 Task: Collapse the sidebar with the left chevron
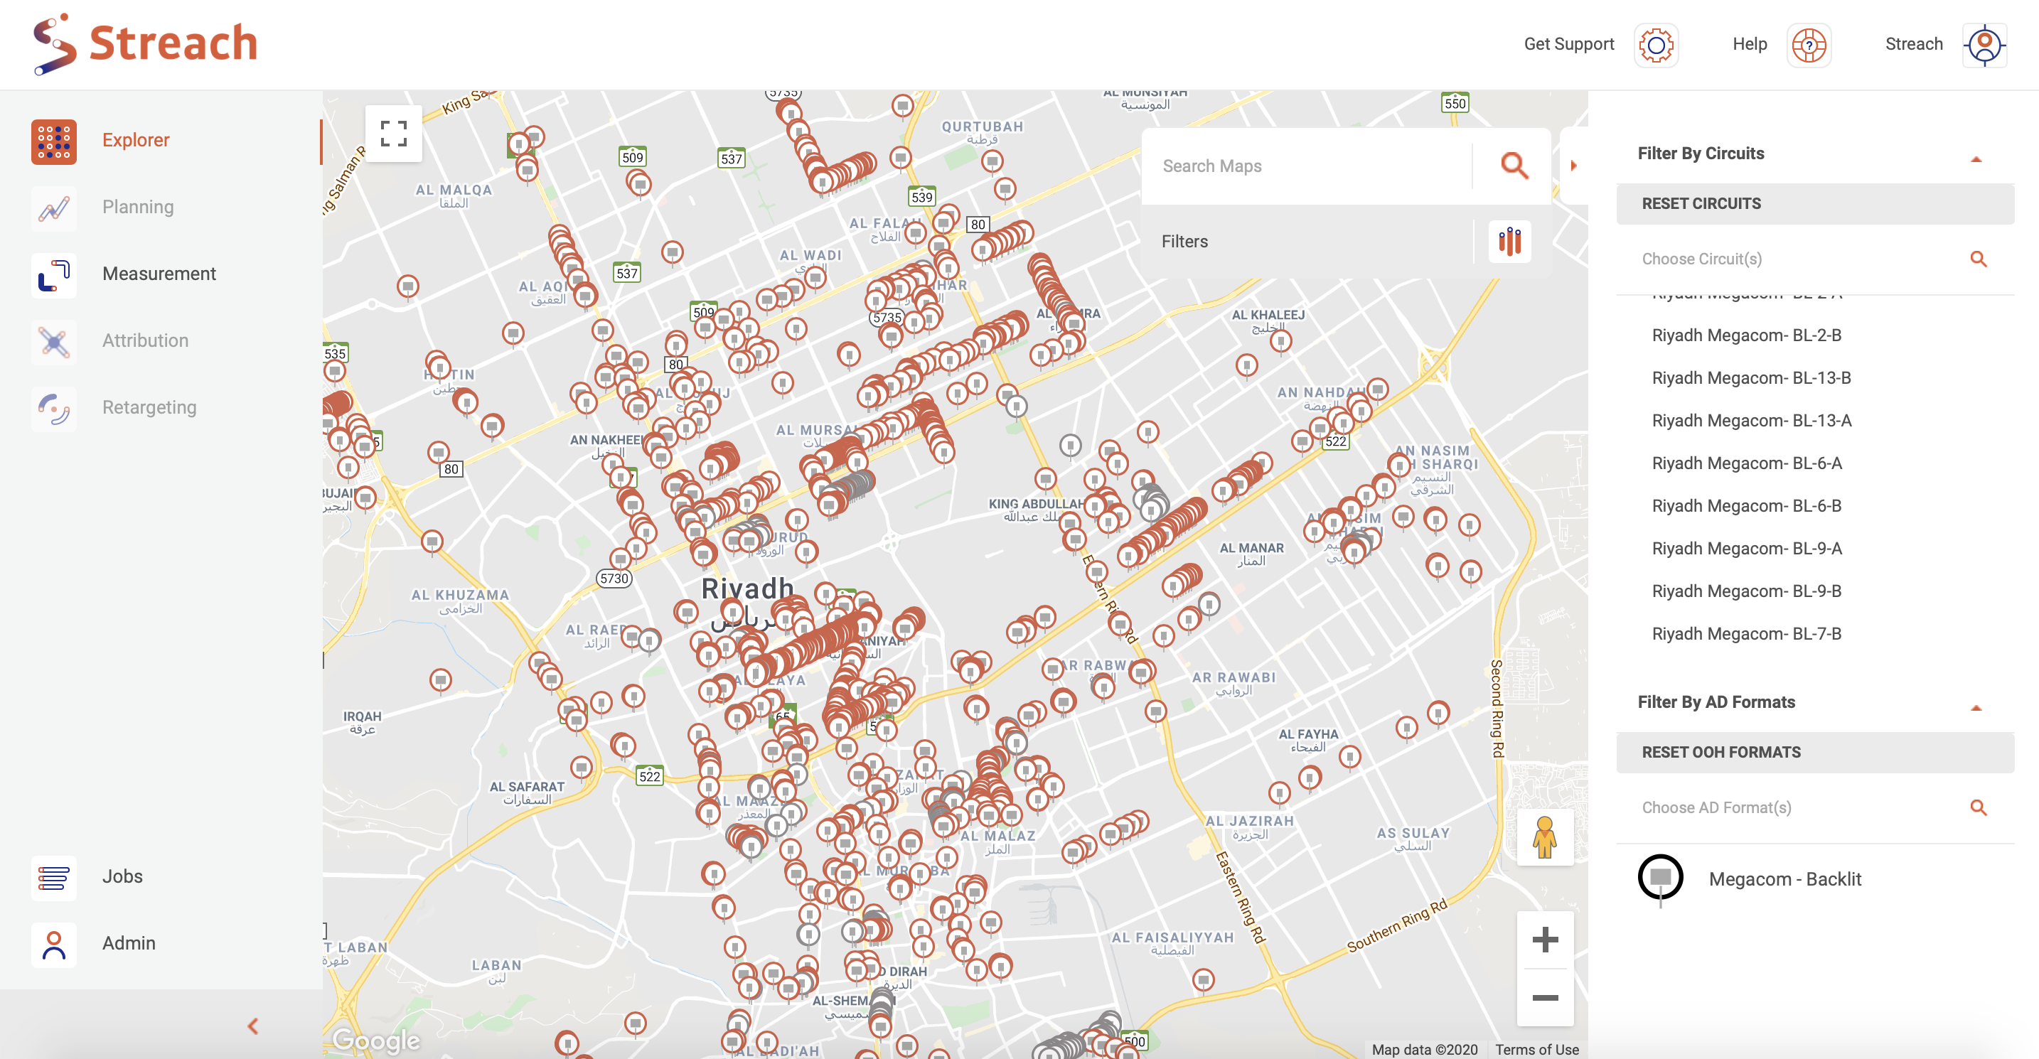pyautogui.click(x=252, y=1026)
